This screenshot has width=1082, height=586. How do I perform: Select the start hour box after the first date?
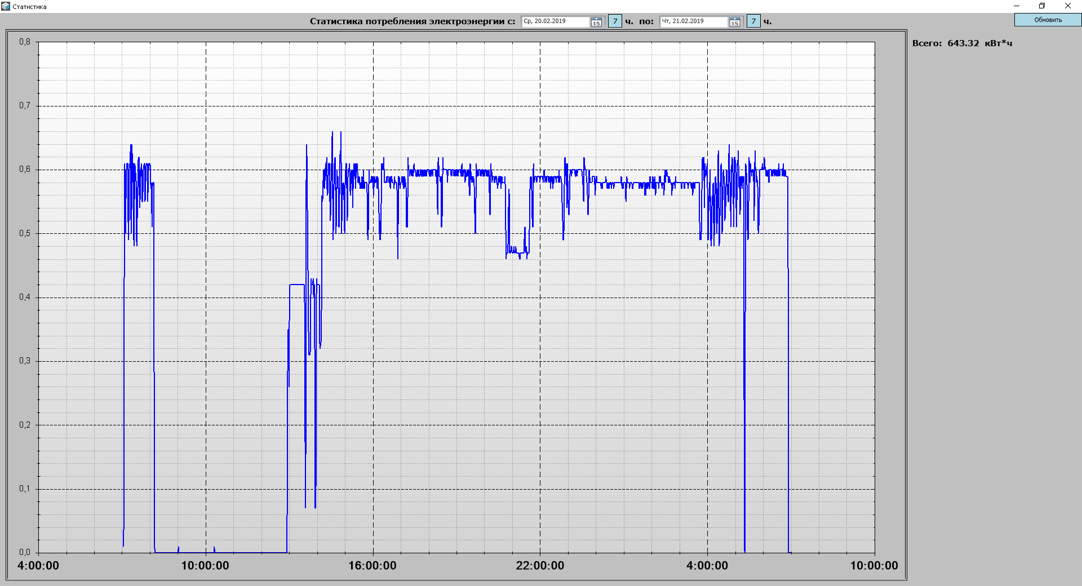[x=615, y=21]
